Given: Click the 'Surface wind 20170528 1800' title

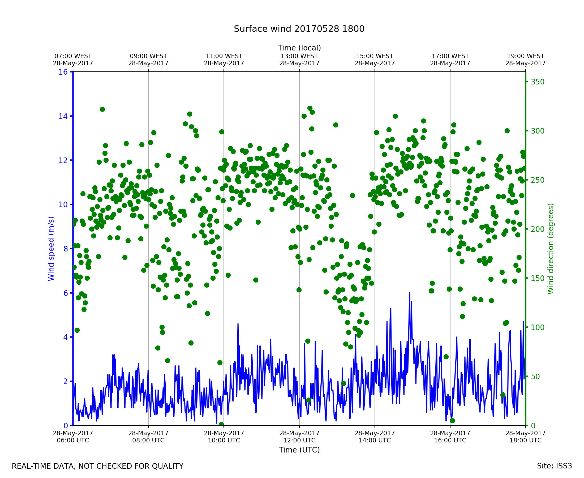Looking at the screenshot, I should [x=299, y=29].
